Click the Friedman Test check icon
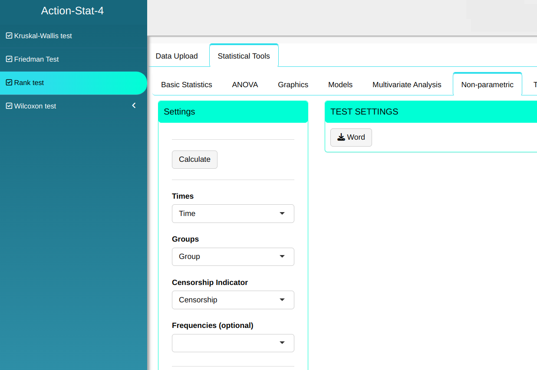The image size is (537, 370). tap(9, 59)
